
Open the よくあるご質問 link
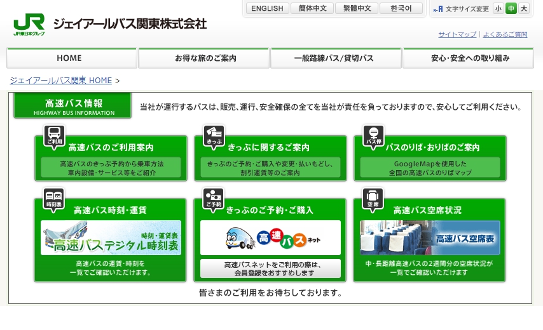coord(505,34)
